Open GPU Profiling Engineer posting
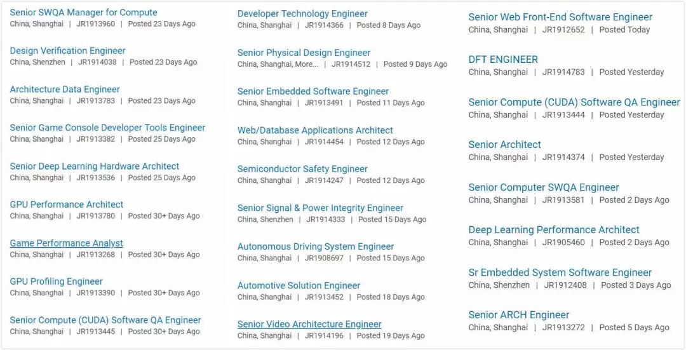This screenshot has width=686, height=350. click(56, 281)
